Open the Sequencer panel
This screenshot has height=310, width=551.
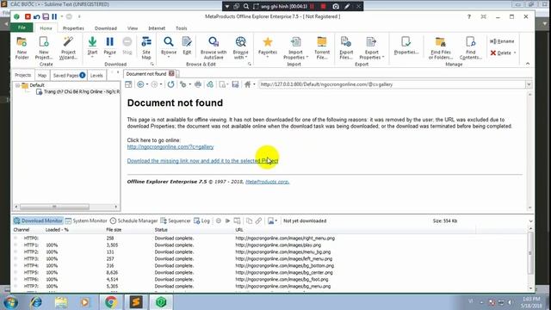[x=176, y=220]
